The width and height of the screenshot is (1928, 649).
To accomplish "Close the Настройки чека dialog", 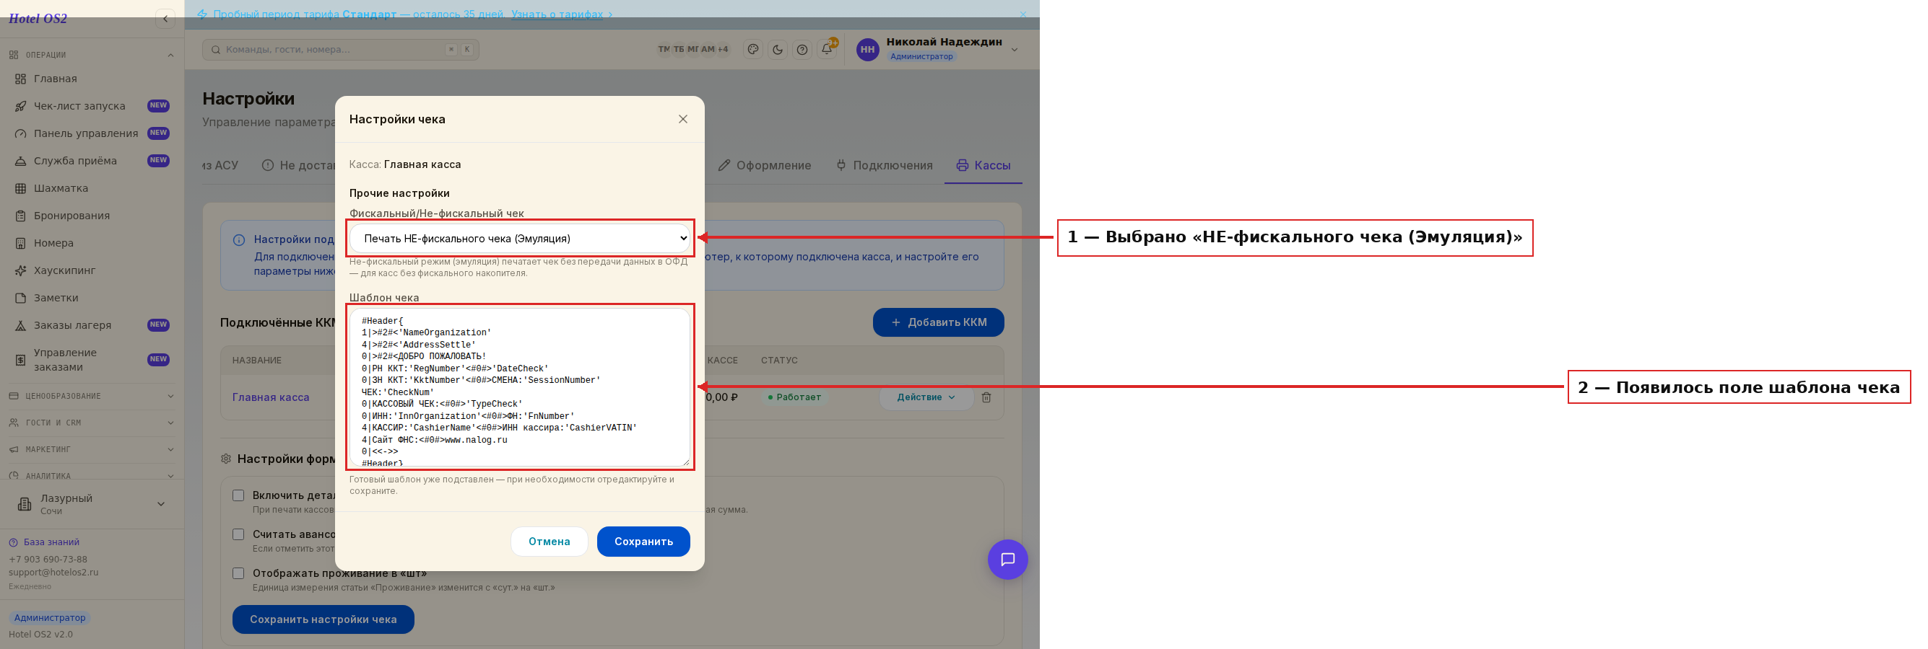I will point(682,119).
